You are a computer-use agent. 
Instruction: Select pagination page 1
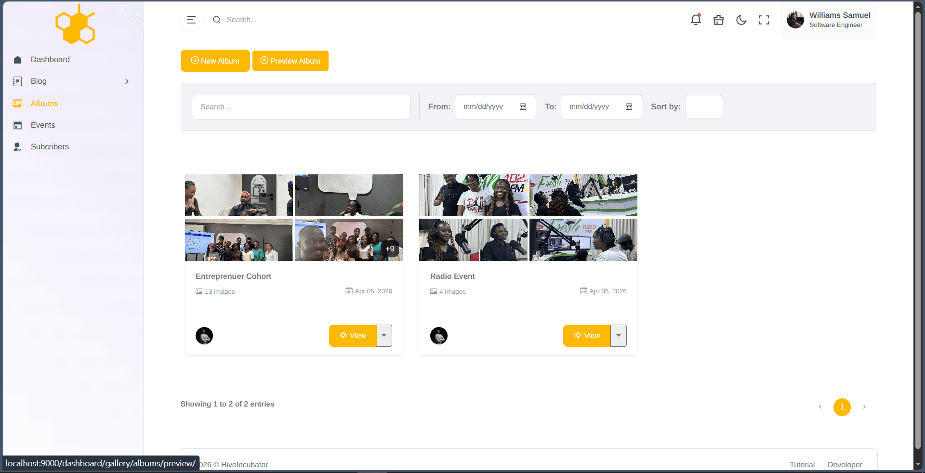pyautogui.click(x=842, y=407)
